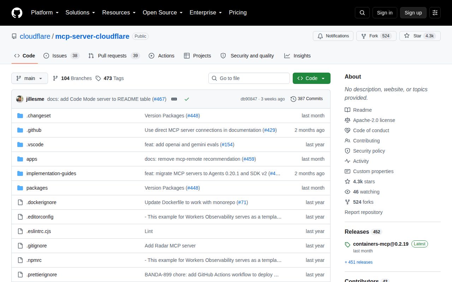This screenshot has height=282, width=452.
Task: Click the Security policy shield icon
Action: click(x=347, y=151)
